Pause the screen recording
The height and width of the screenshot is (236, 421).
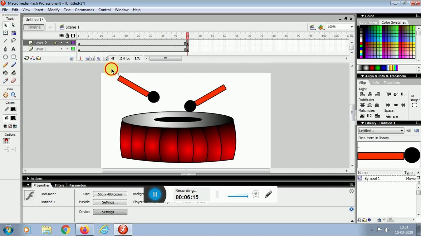(155, 194)
